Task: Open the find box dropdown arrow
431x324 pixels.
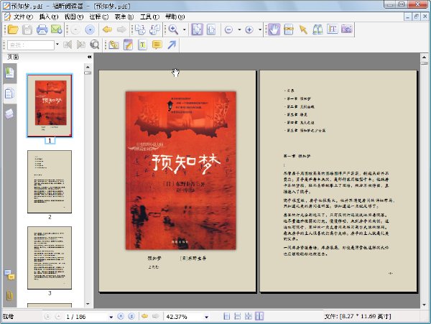Action: pyautogui.click(x=57, y=45)
